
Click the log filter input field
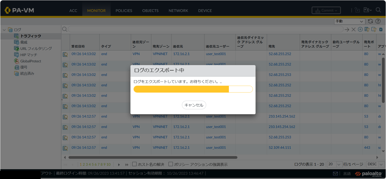tap(205, 29)
